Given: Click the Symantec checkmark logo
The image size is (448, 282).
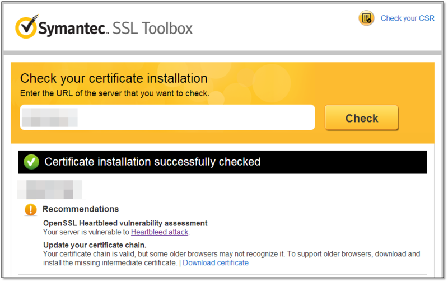Looking at the screenshot, I should point(26,26).
